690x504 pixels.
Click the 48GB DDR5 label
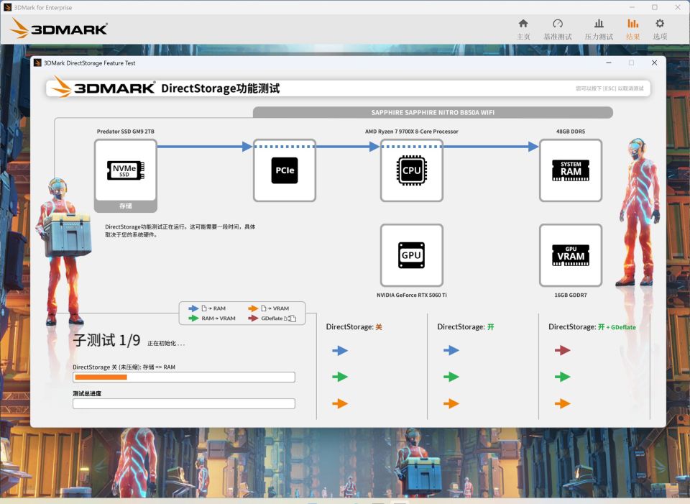571,132
